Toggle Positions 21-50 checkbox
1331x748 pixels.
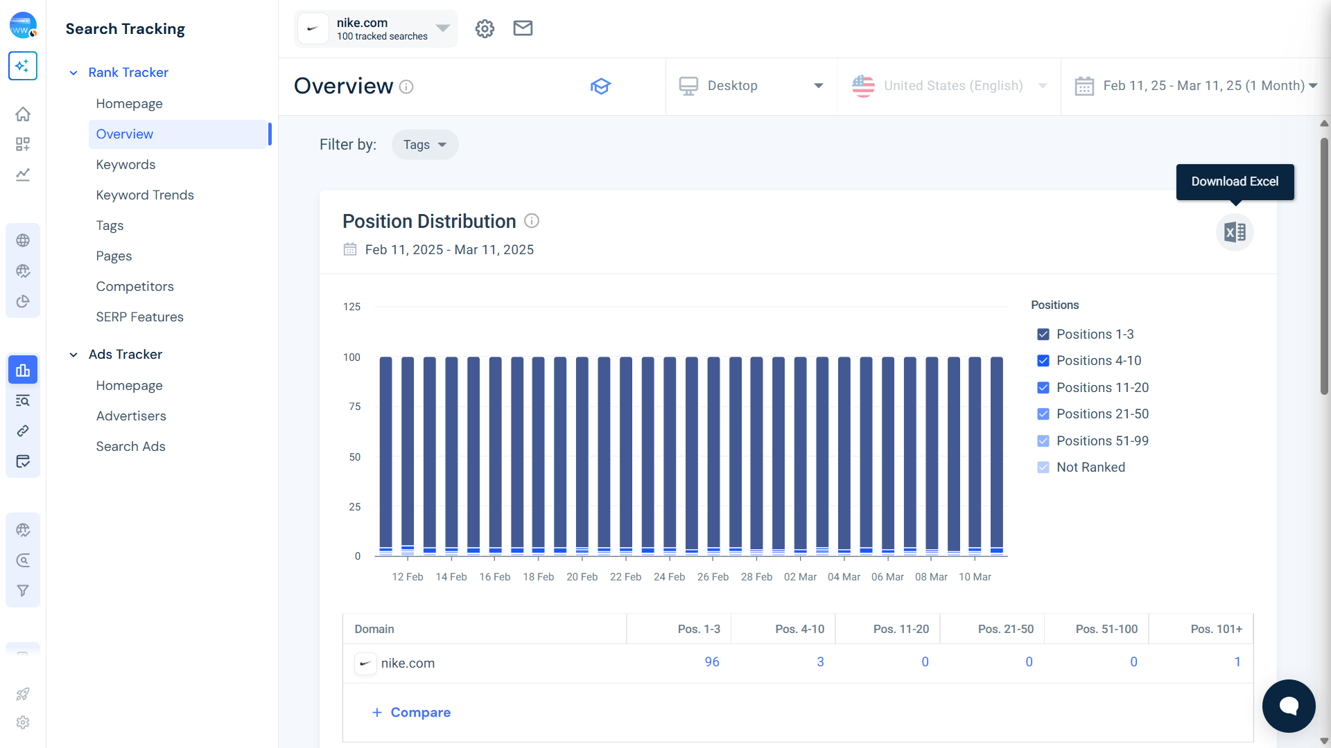coord(1043,414)
